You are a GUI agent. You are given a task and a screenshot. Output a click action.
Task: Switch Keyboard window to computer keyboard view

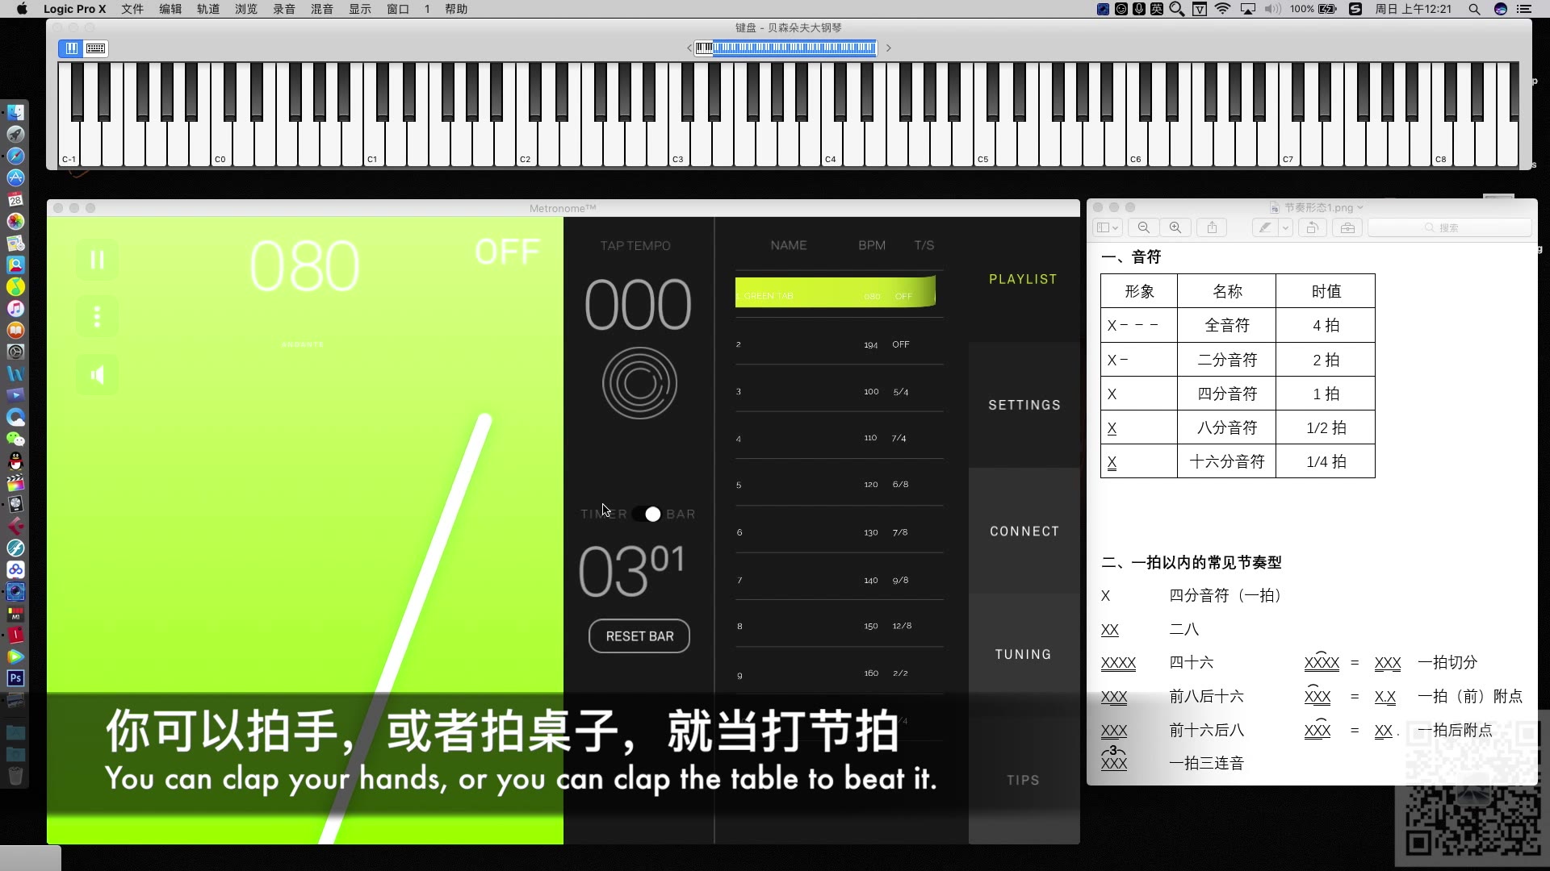pos(95,48)
